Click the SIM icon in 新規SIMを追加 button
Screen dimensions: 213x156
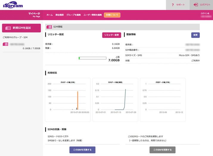[x=8, y=28]
